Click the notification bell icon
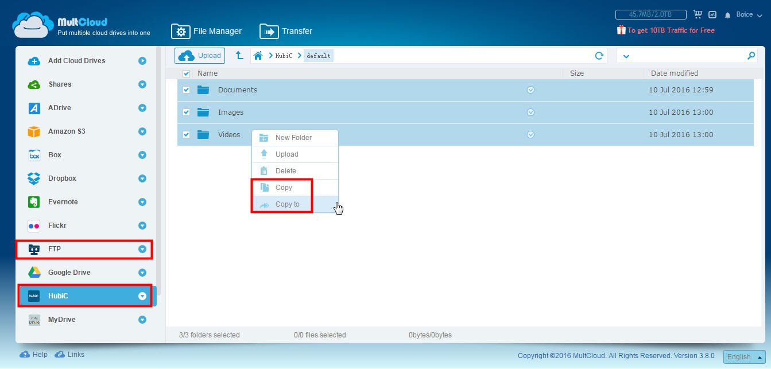This screenshot has width=771, height=369. (727, 15)
